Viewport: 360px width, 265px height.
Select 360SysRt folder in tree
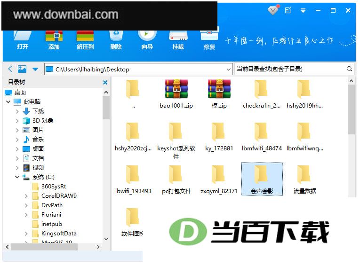pyautogui.click(x=49, y=187)
